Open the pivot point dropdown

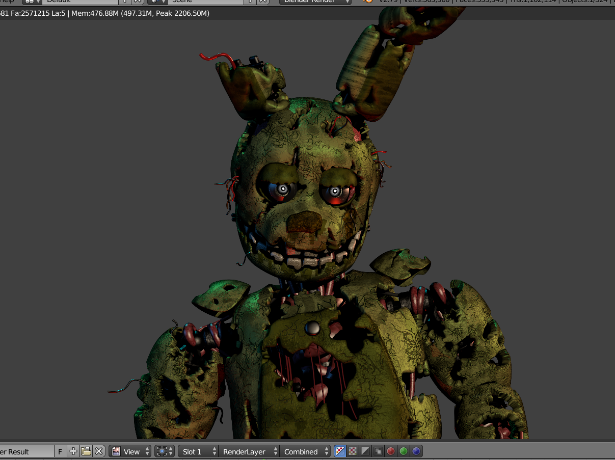165,451
